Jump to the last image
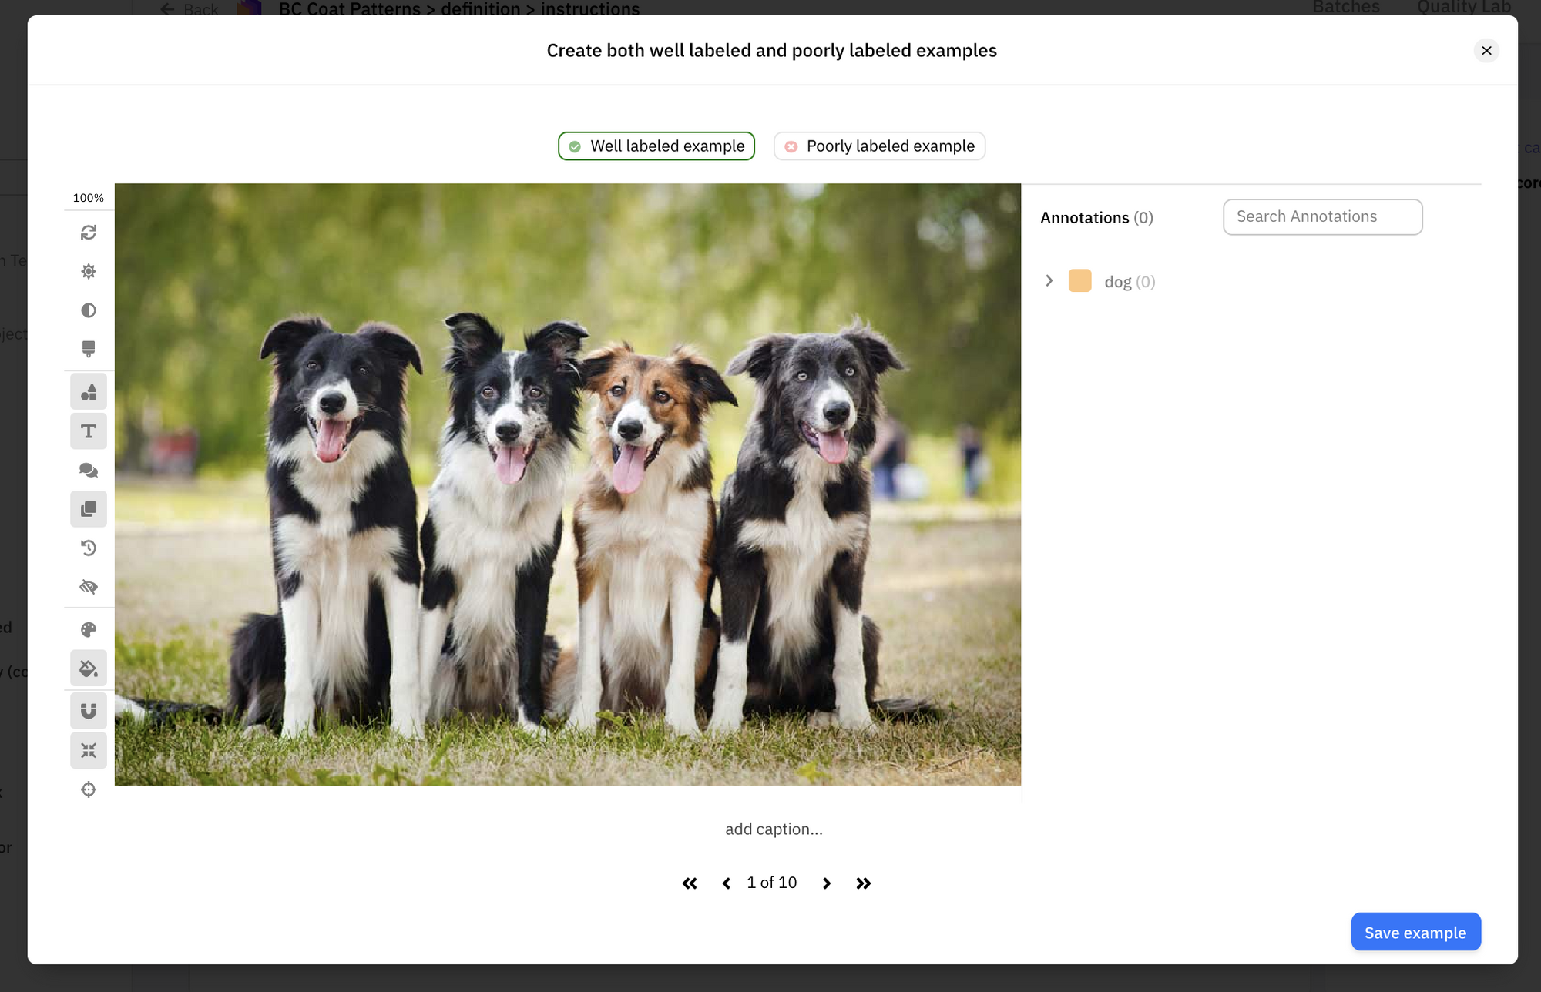Image resolution: width=1541 pixels, height=992 pixels. (x=863, y=883)
